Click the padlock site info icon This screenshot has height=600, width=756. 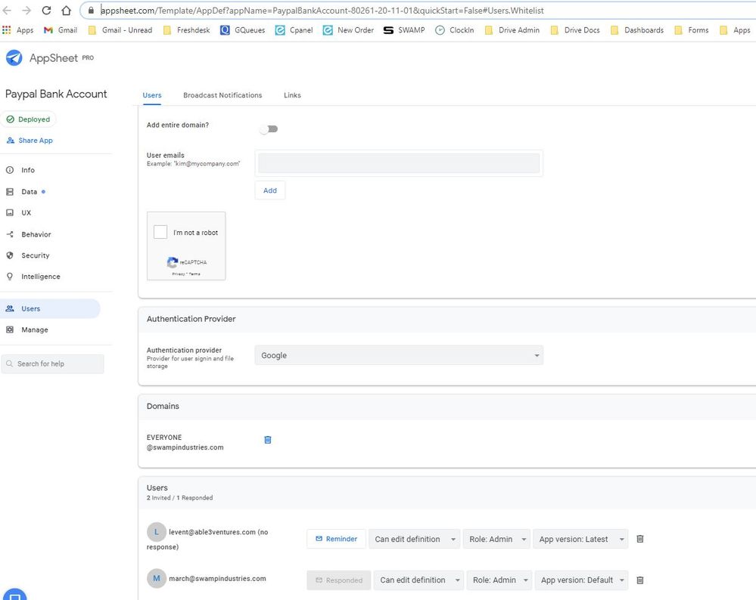91,10
